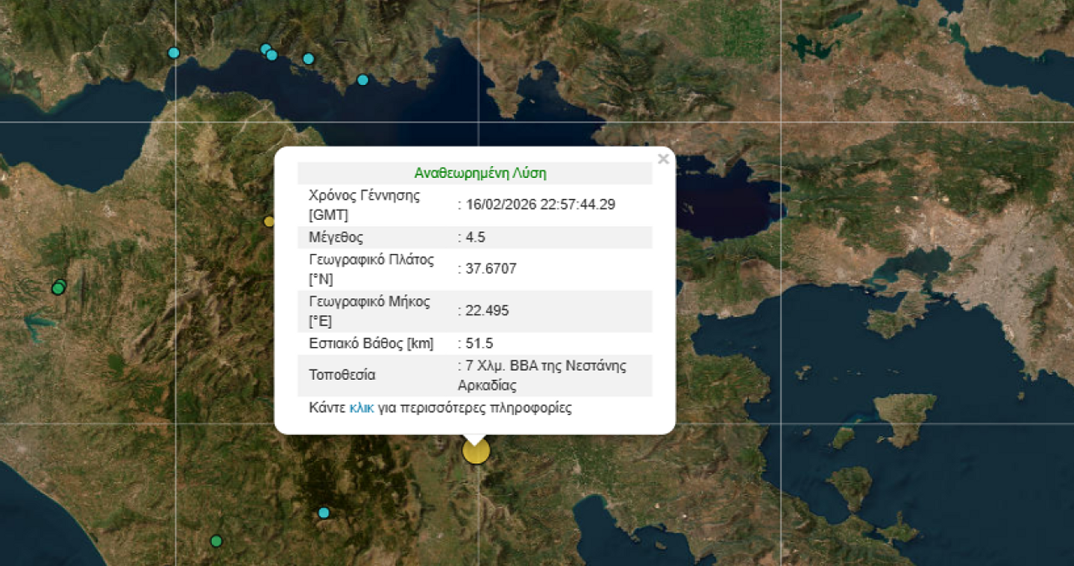Click the cyan earthquake dot in the lower map
The image size is (1074, 566).
coord(323,512)
